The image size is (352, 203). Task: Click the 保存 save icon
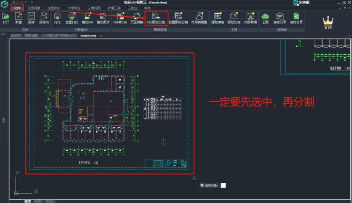point(31,18)
